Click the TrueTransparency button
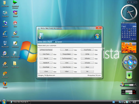 [x=67, y=59]
